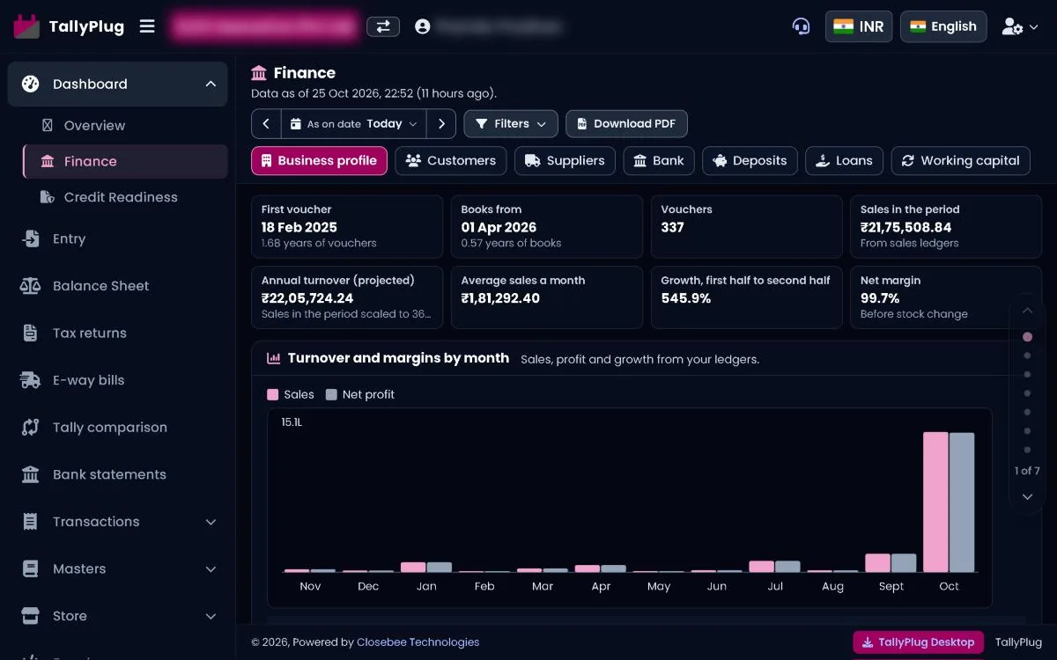
Task: Click the TallyPlug logo icon
Action: [26, 26]
